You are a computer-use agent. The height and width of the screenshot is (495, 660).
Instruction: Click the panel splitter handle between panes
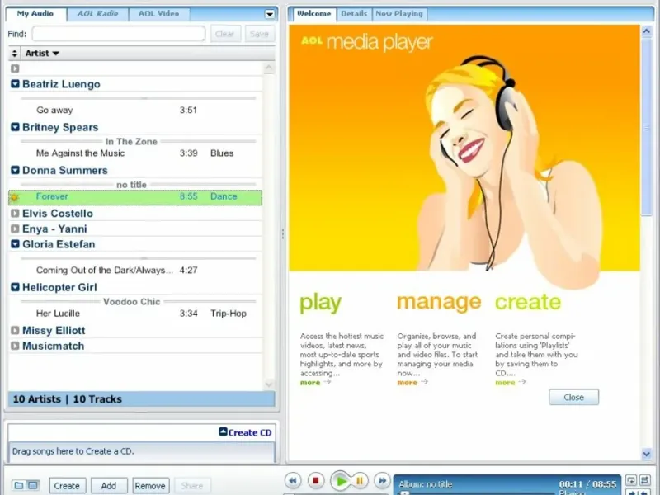(x=283, y=234)
